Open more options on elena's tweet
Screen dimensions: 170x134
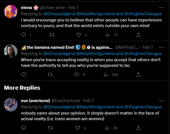point(161,8)
